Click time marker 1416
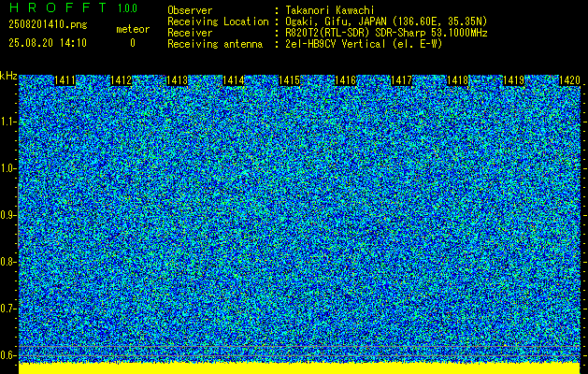This screenshot has width=588, height=374. [x=345, y=80]
